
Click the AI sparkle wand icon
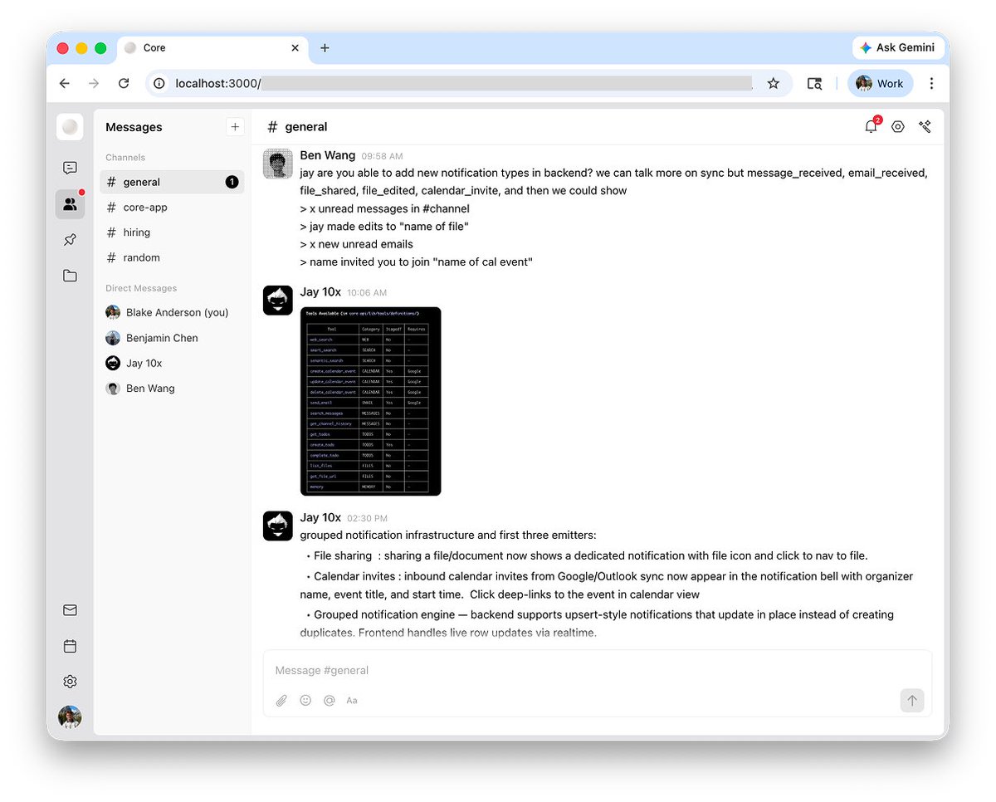pyautogui.click(x=925, y=127)
